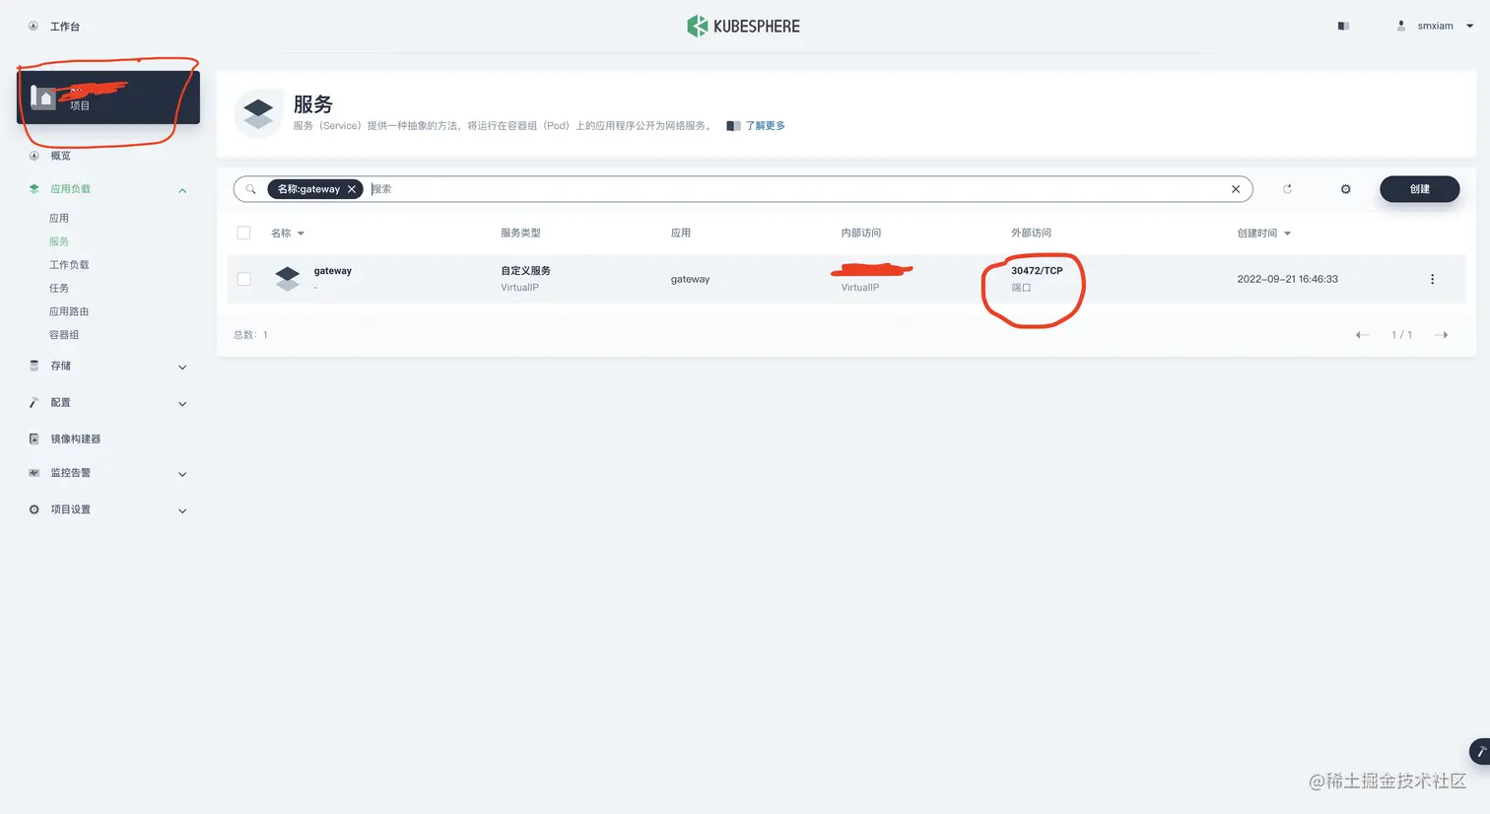The image size is (1490, 814).
Task: Open the 概览 overview page
Action: [60, 156]
